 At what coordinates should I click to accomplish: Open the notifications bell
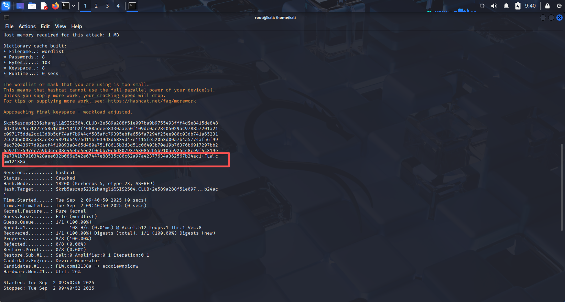pyautogui.click(x=506, y=6)
